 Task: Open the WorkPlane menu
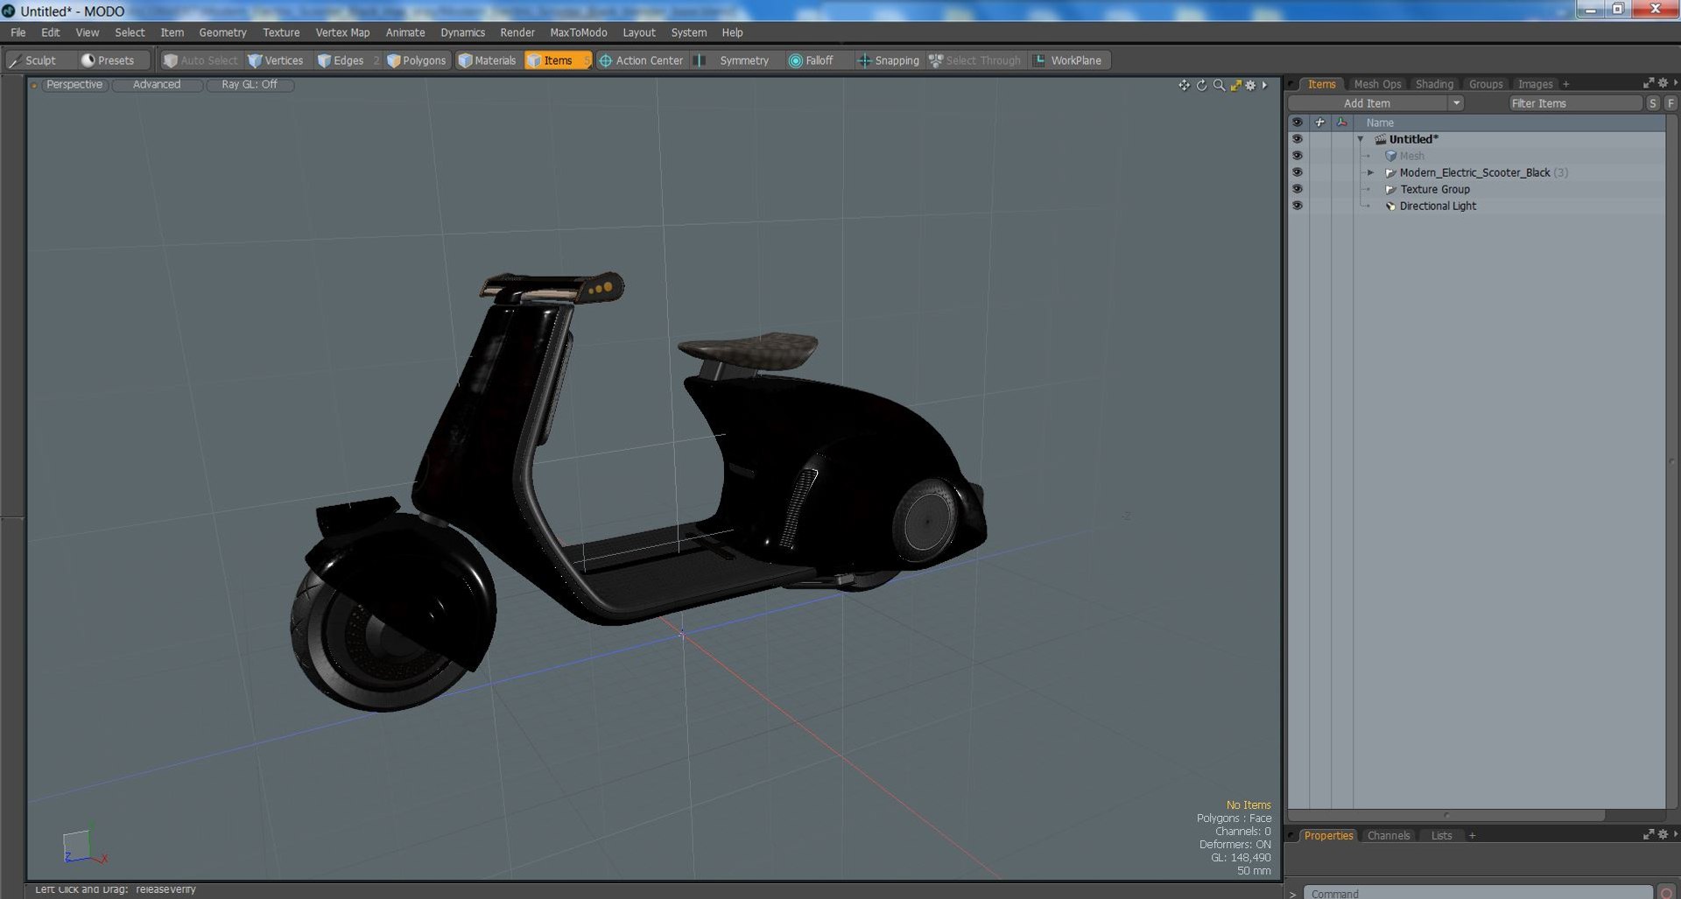point(1069,60)
